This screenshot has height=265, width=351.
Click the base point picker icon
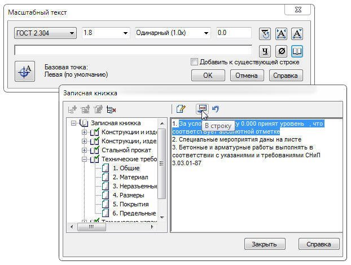click(x=25, y=71)
